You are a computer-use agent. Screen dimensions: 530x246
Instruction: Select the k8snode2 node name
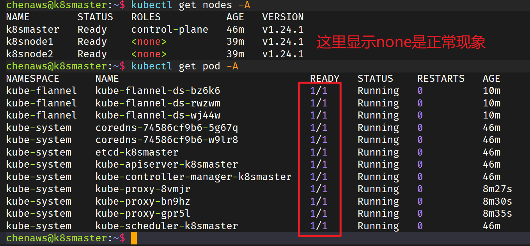[30, 54]
